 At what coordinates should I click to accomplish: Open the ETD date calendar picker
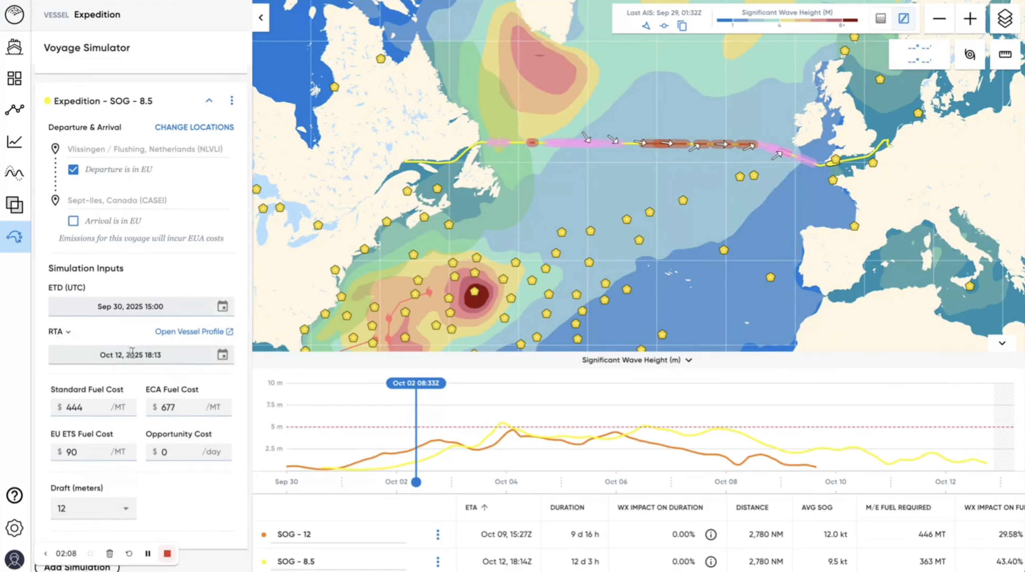[222, 306]
